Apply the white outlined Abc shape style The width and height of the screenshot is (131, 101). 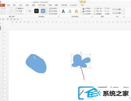pos(30,11)
